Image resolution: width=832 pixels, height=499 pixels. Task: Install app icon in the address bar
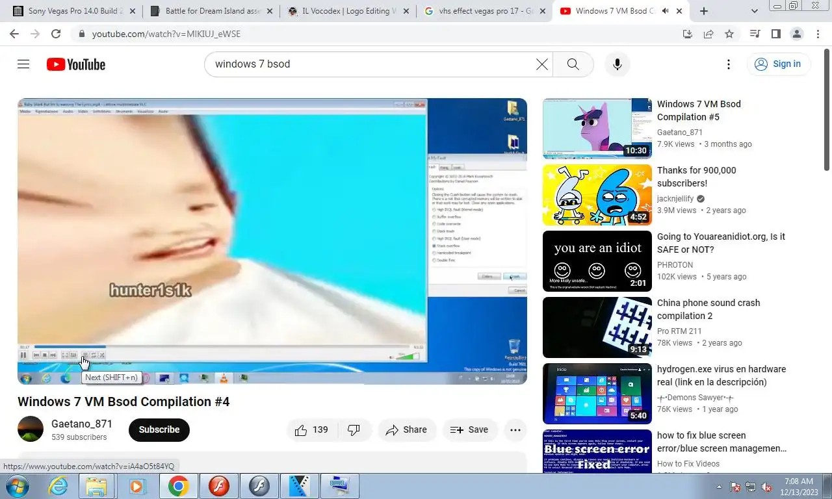688,34
